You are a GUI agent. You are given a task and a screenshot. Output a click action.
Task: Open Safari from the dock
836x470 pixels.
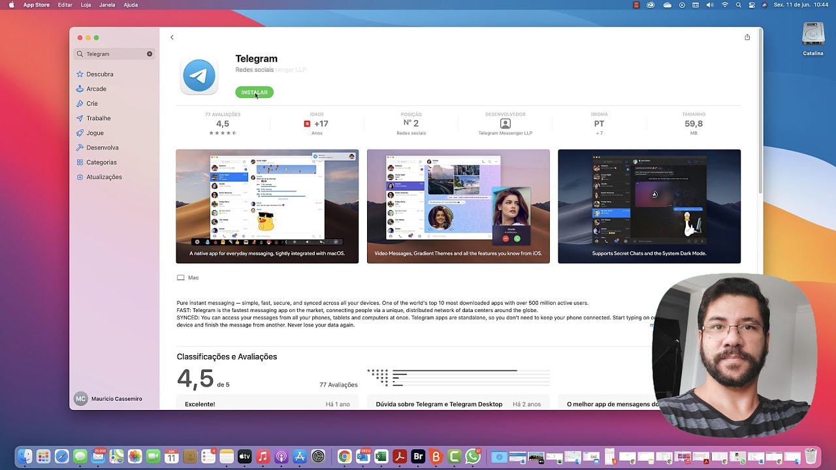pyautogui.click(x=61, y=457)
